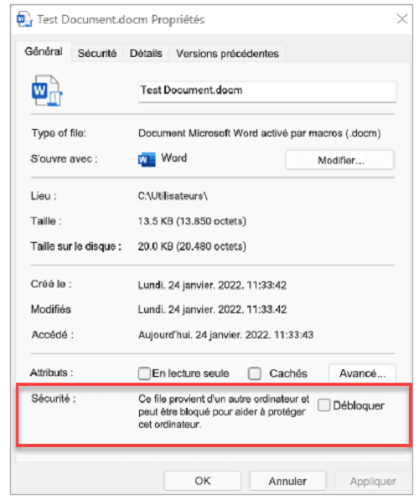419x500 pixels.
Task: Tick the Cachés attribute checkbox
Action: (x=255, y=374)
